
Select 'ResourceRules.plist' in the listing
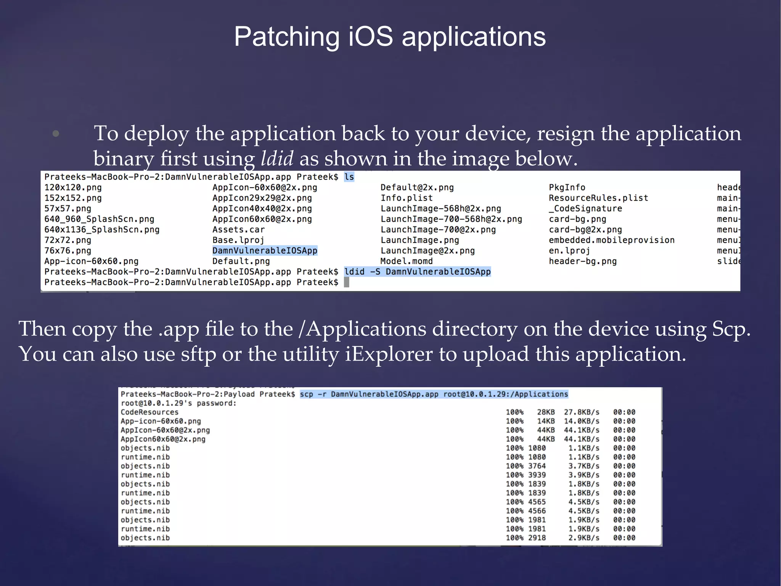pyautogui.click(x=598, y=198)
